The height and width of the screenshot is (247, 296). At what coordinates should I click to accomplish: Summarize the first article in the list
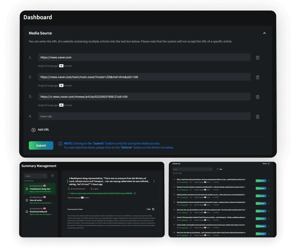click(x=261, y=181)
